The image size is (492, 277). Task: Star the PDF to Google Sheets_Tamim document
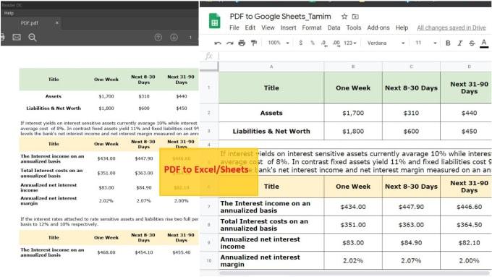coord(344,17)
